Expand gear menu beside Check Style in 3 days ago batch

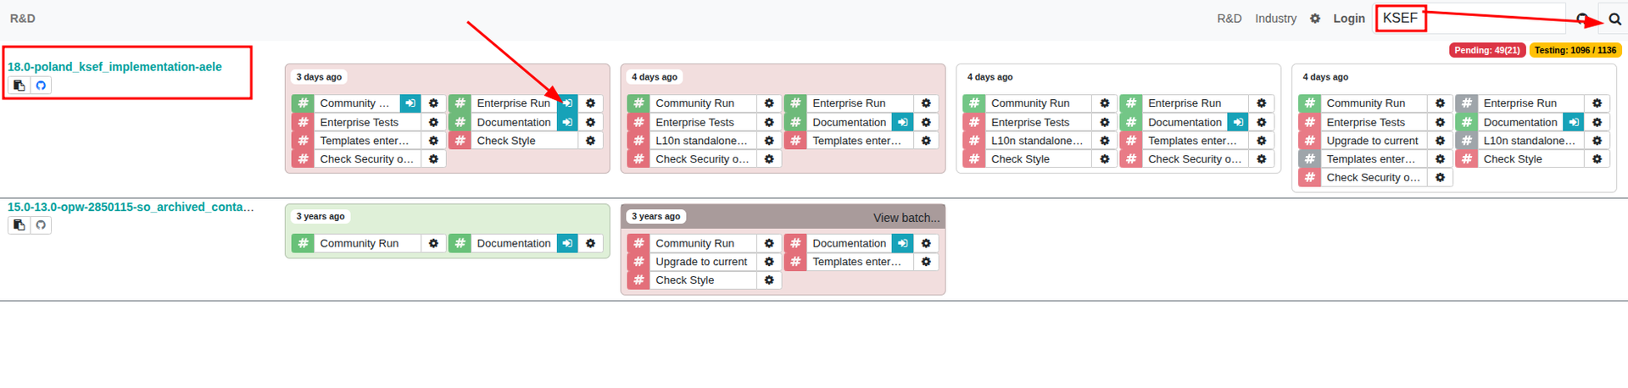[590, 141]
